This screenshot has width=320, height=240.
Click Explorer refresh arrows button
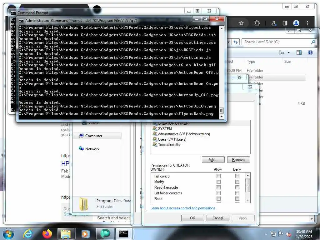click(x=236, y=42)
